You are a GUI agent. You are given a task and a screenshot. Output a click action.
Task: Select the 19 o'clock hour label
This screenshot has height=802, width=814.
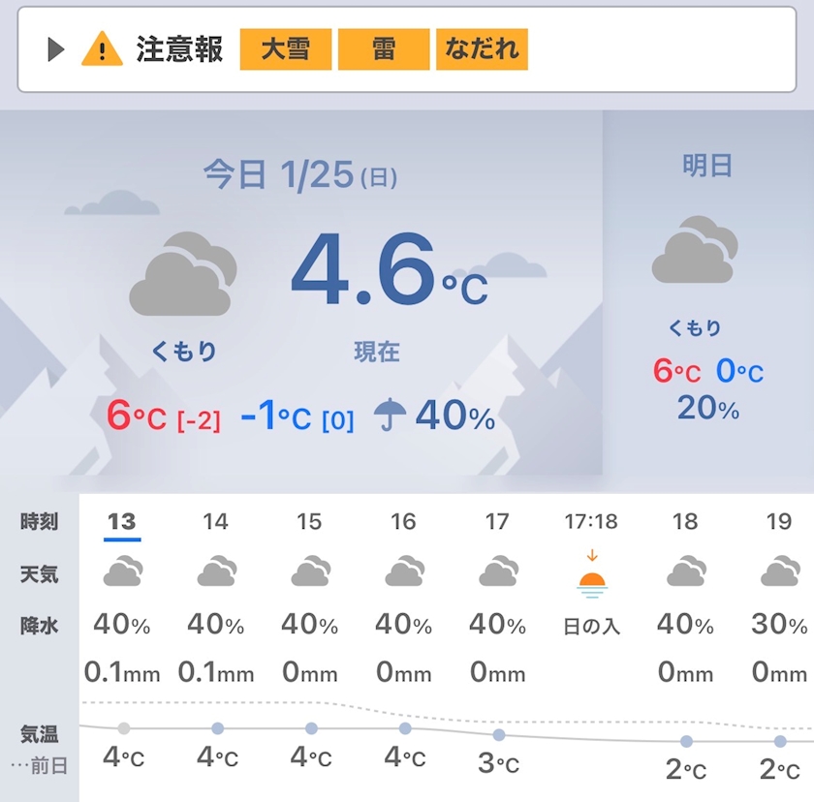click(x=779, y=521)
